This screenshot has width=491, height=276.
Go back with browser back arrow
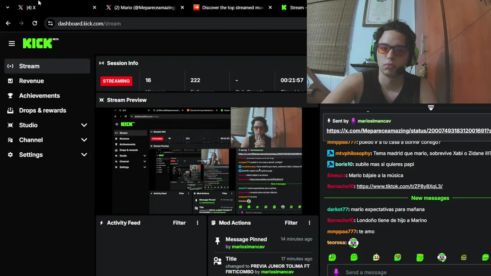[8, 23]
